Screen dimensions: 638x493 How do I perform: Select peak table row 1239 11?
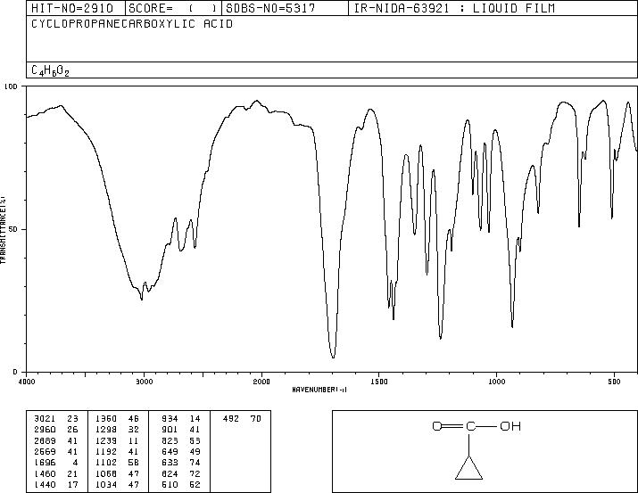(117, 440)
